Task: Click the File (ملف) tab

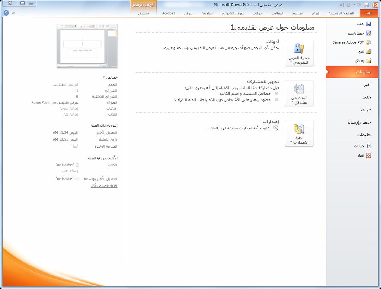Action: point(369,13)
